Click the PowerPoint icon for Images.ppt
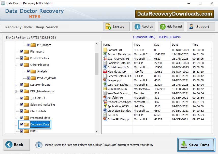 pos(105,80)
